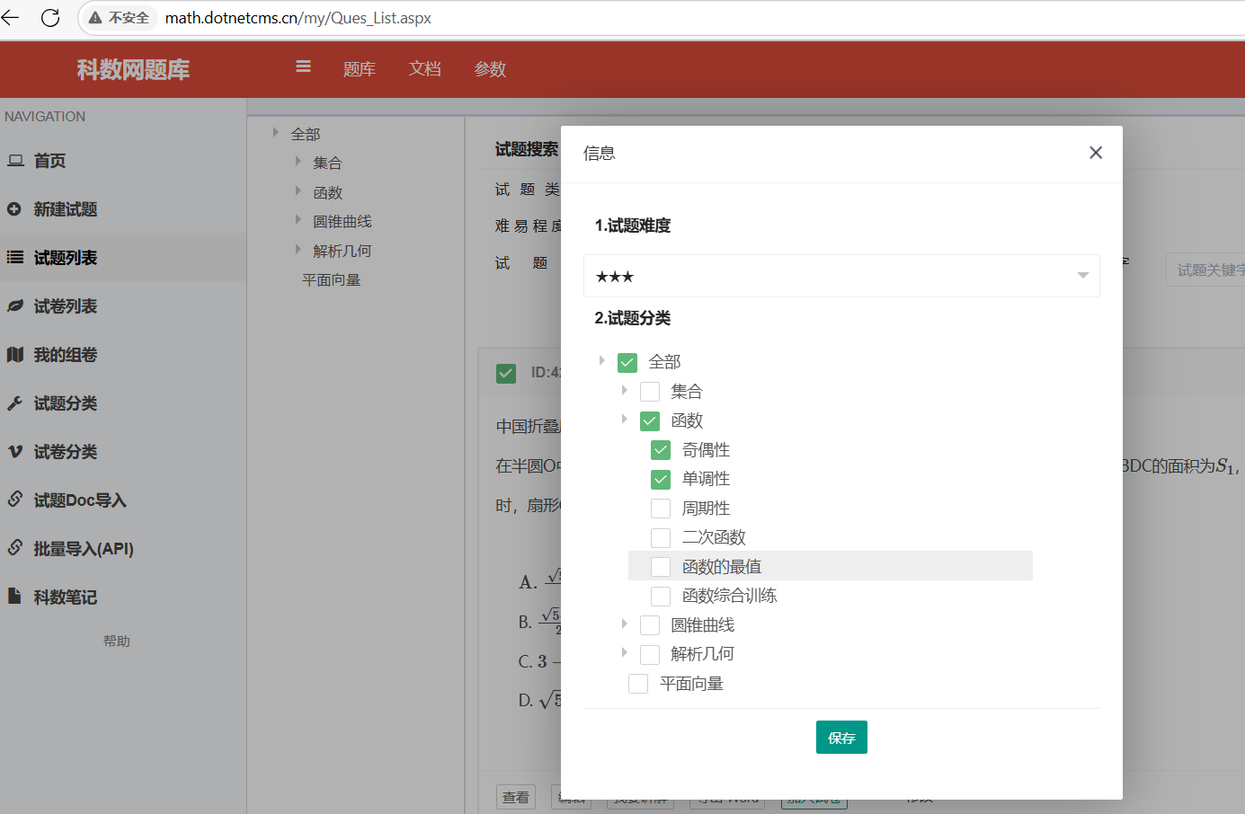
Task: Select 奇偶性 checked toggle under 函数
Action: point(661,449)
